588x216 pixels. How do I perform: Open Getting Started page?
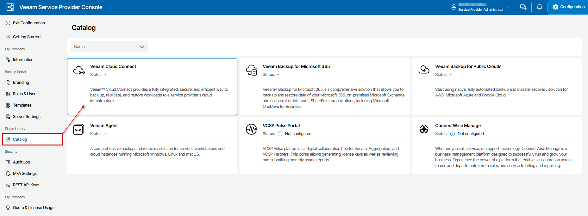coord(27,37)
